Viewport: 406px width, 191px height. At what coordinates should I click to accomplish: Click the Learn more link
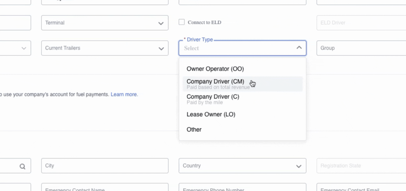[124, 94]
